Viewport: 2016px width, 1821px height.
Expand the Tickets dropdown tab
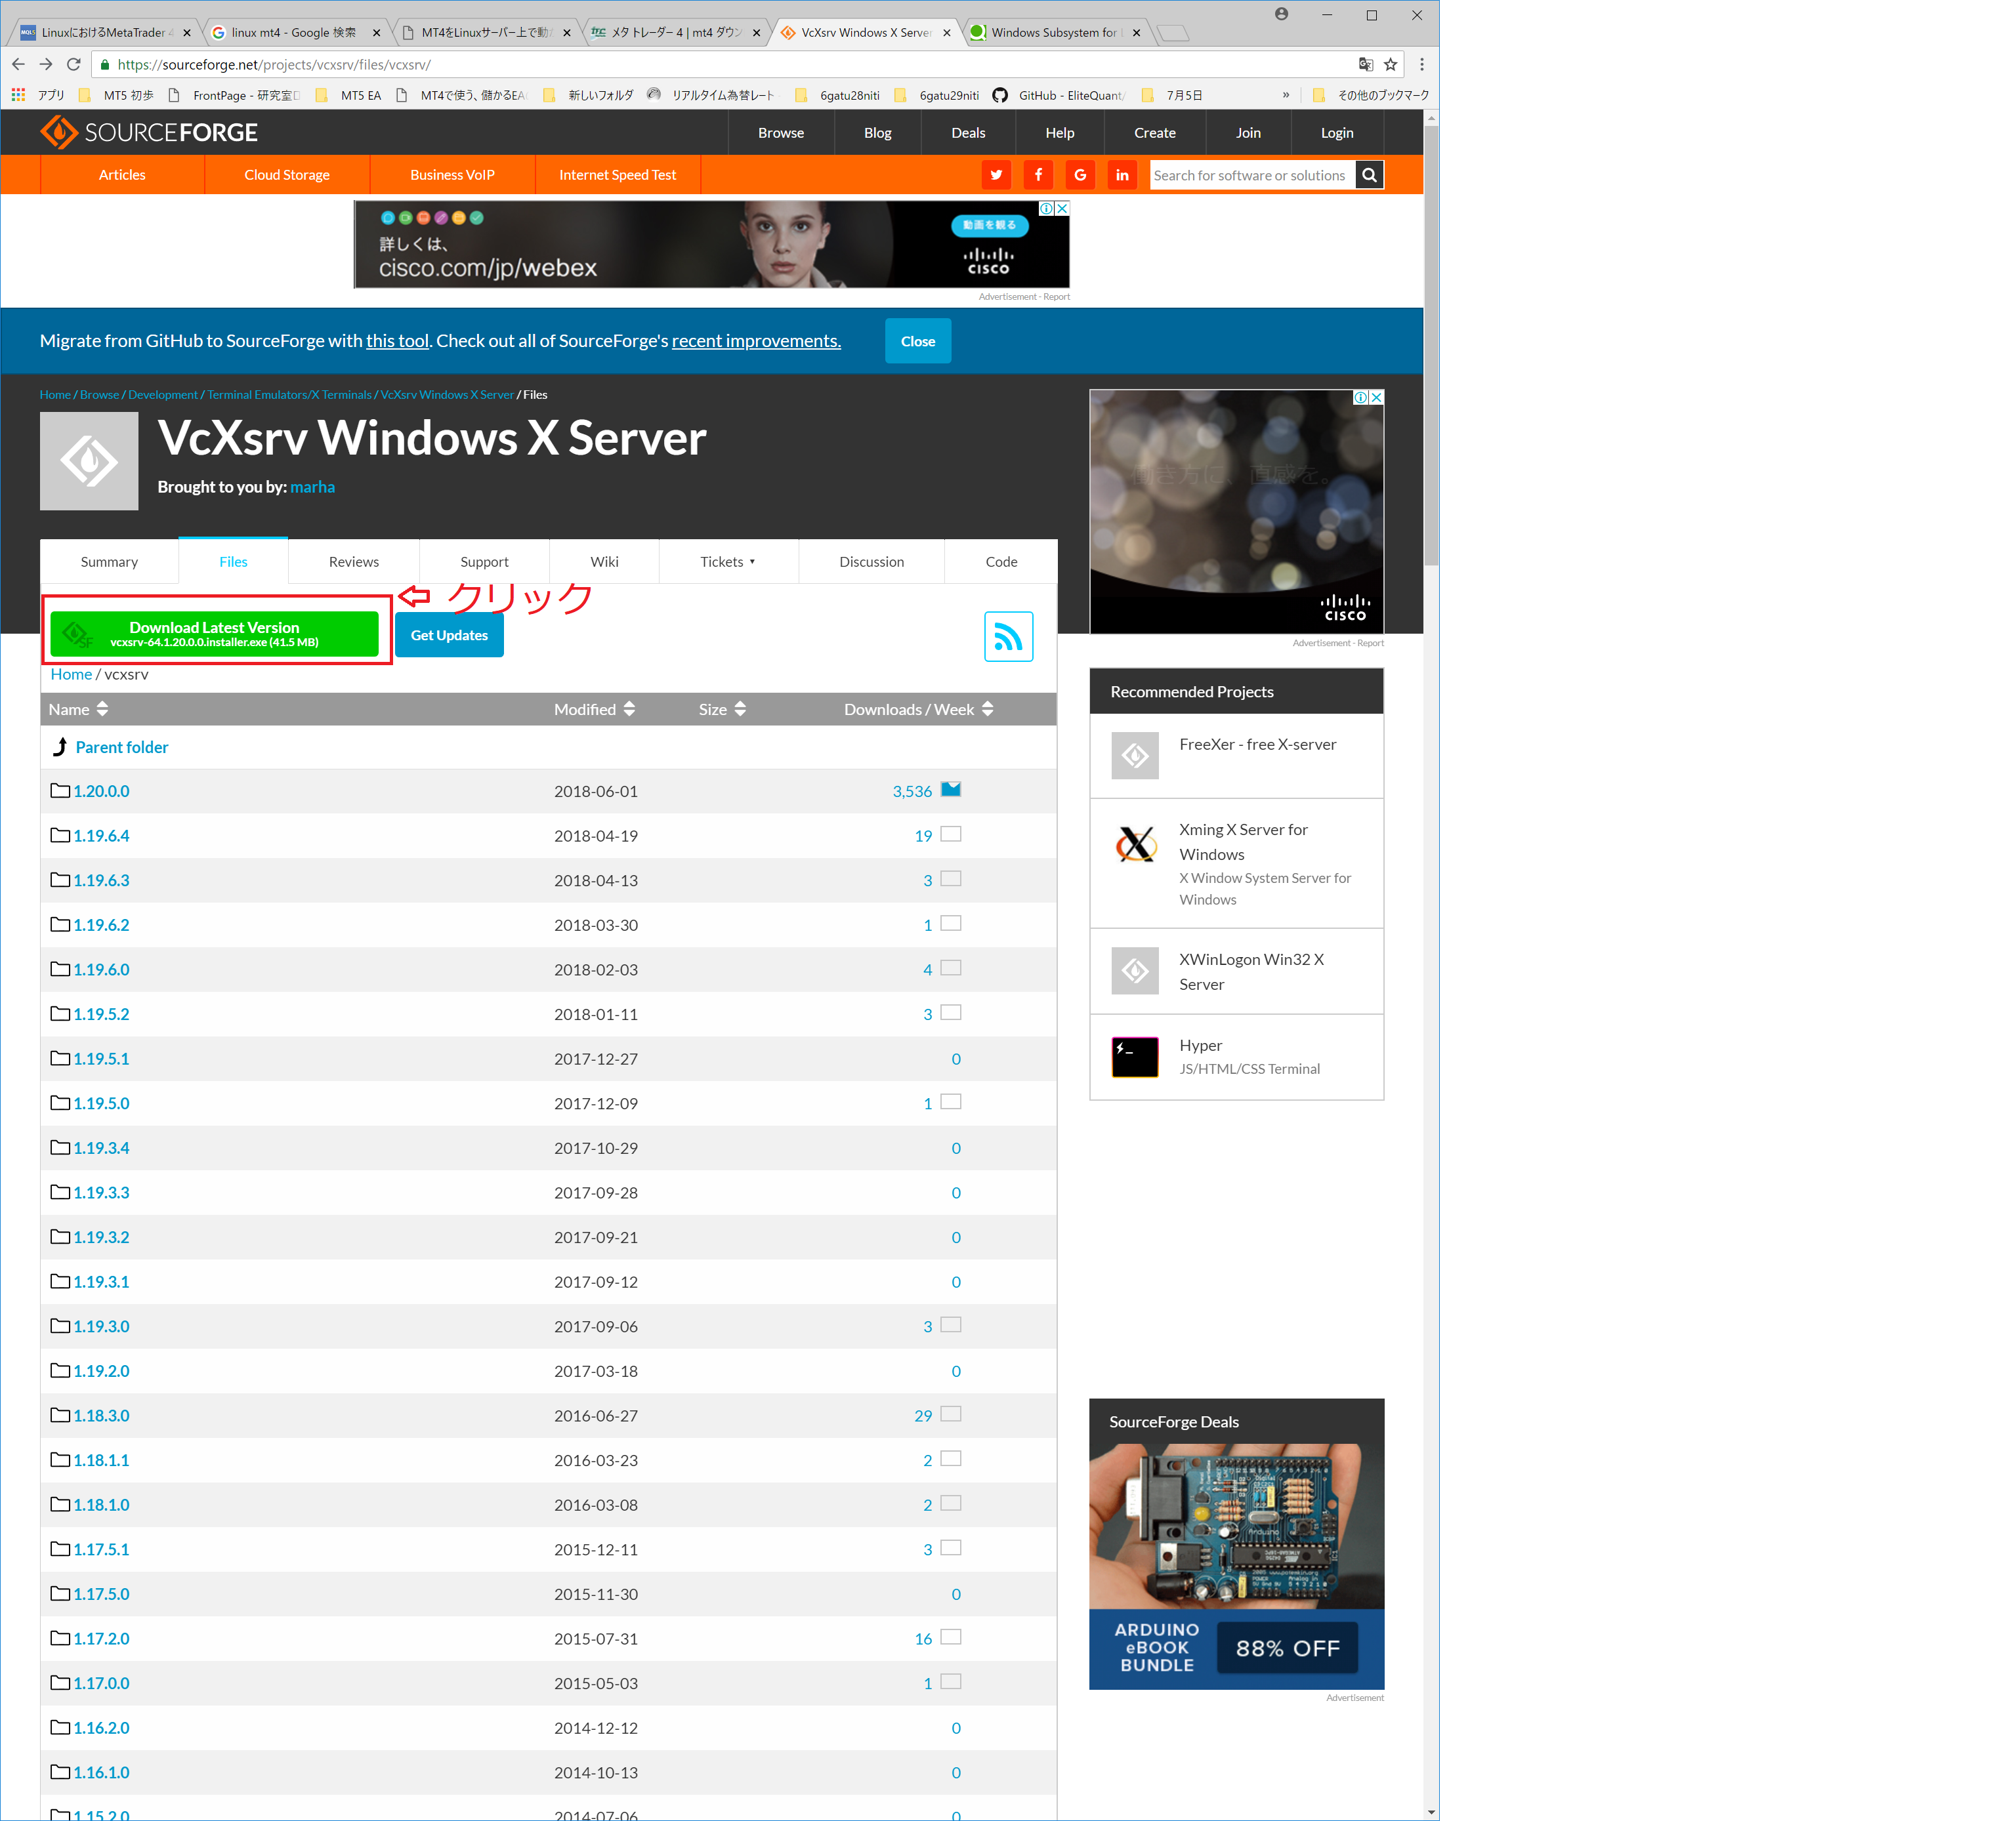[727, 562]
